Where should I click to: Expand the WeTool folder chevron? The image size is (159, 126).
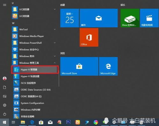tap(55, 29)
